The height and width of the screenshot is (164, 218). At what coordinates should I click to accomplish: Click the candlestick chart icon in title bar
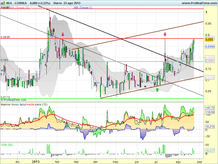pos(3,3)
